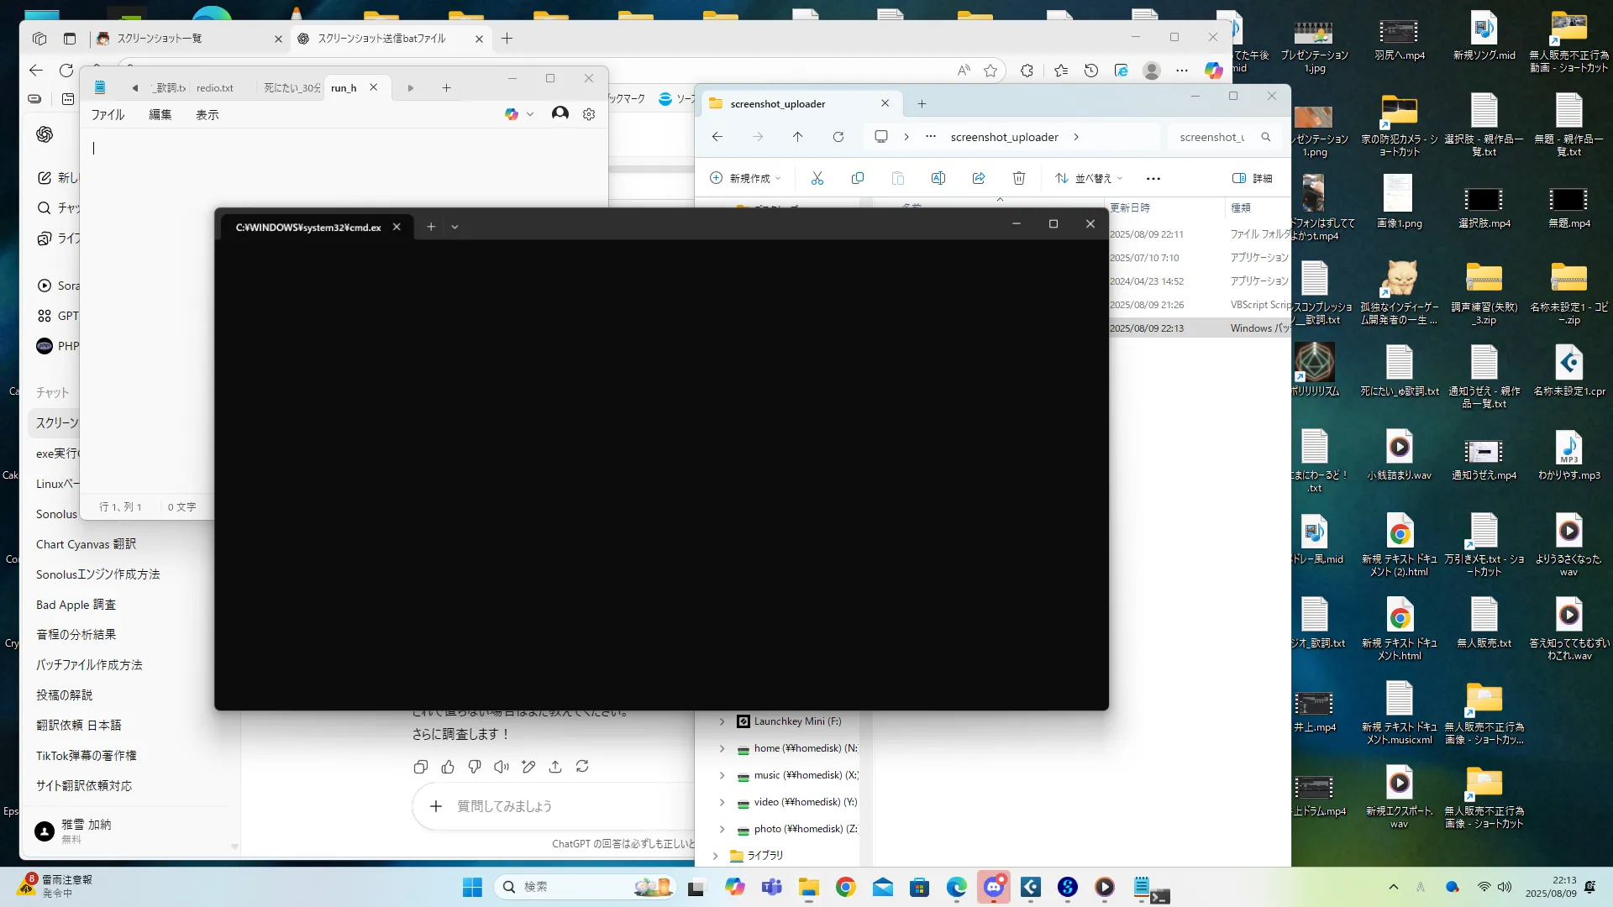The width and height of the screenshot is (1613, 907).
Task: Click the Share icon in Explorer toolbar
Action: tap(979, 178)
